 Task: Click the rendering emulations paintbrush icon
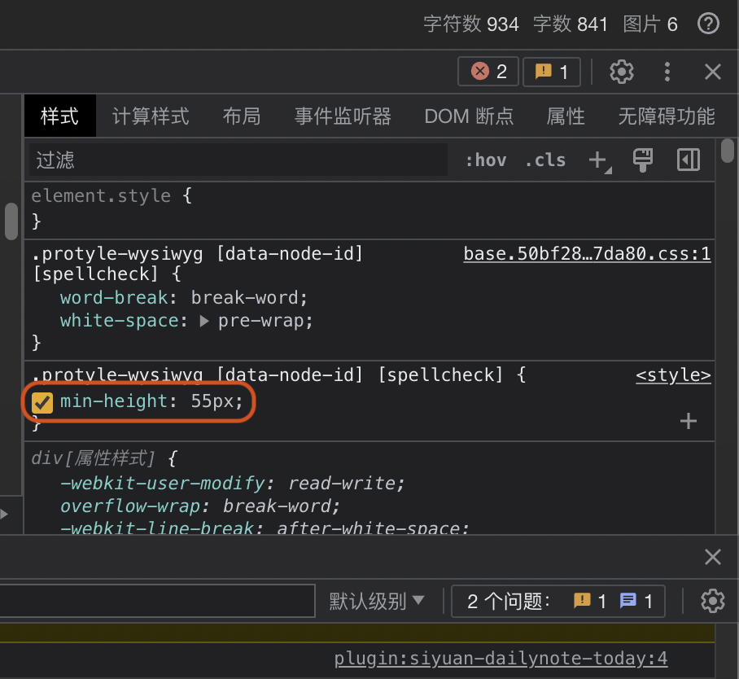click(642, 160)
